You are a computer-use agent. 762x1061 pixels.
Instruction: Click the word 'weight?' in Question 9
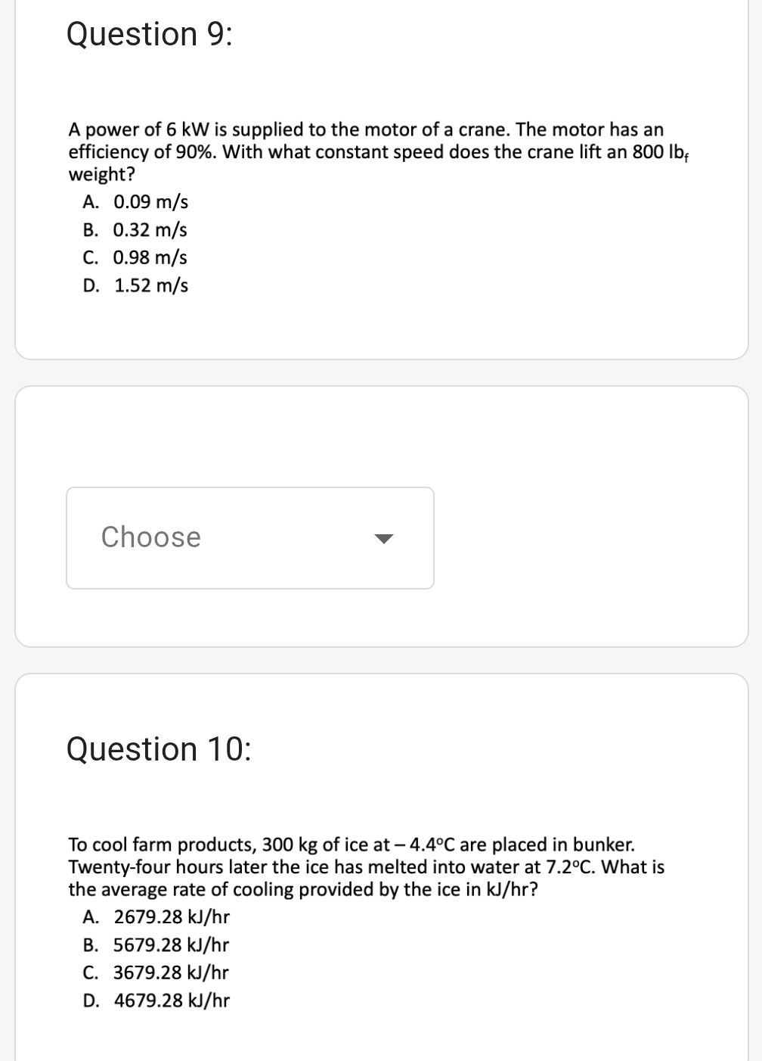pos(102,175)
